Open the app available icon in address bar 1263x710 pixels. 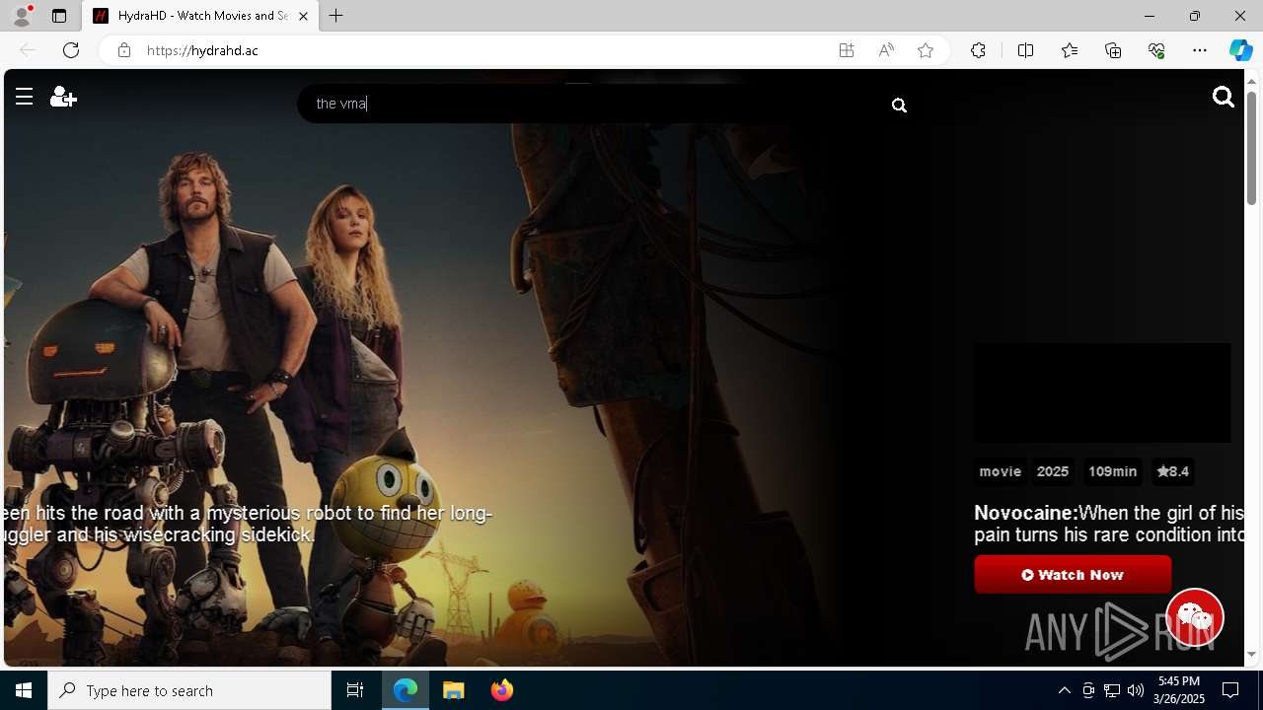point(847,50)
